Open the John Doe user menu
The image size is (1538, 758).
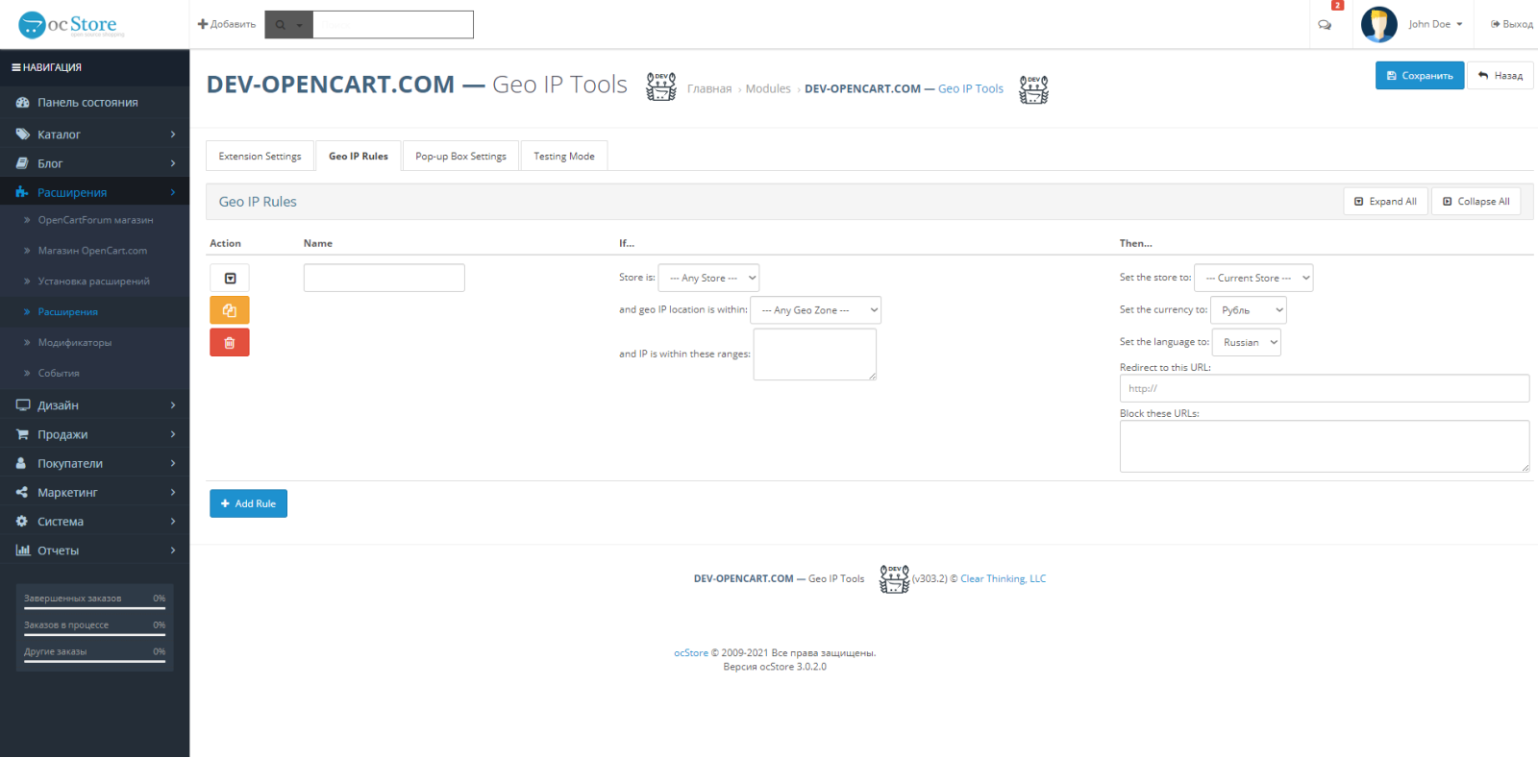click(x=1435, y=25)
